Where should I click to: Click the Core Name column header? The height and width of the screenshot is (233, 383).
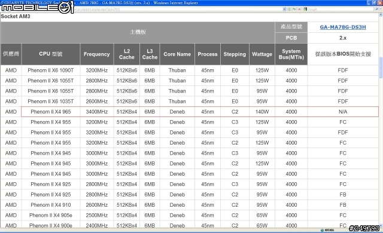pyautogui.click(x=177, y=54)
